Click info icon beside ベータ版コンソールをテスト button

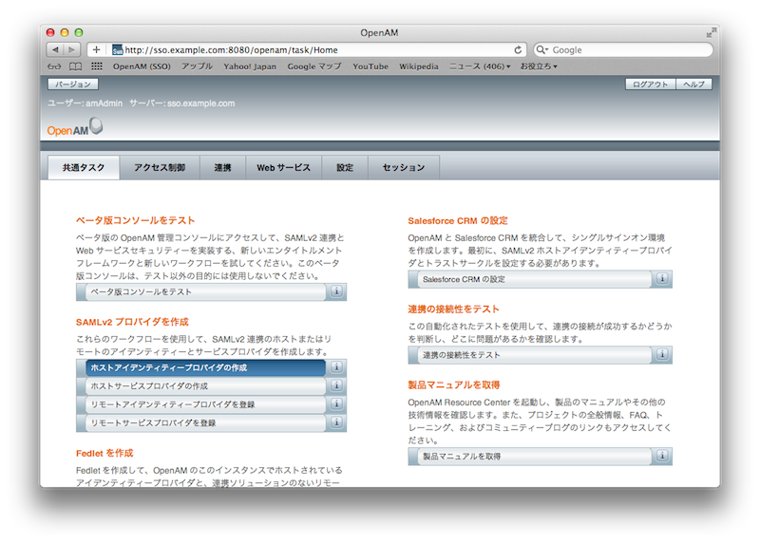click(336, 292)
